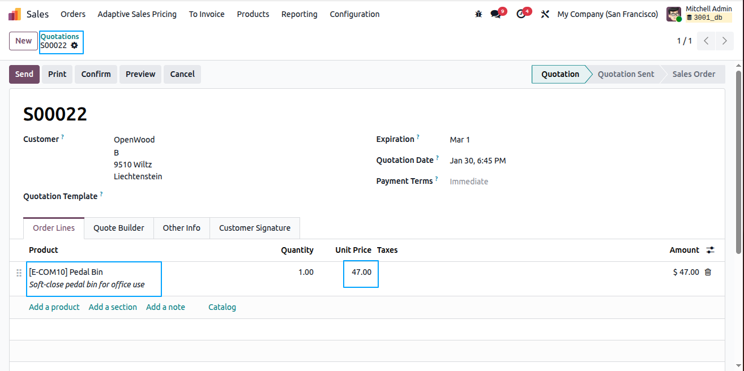Go to previous record arrow

coord(706,41)
